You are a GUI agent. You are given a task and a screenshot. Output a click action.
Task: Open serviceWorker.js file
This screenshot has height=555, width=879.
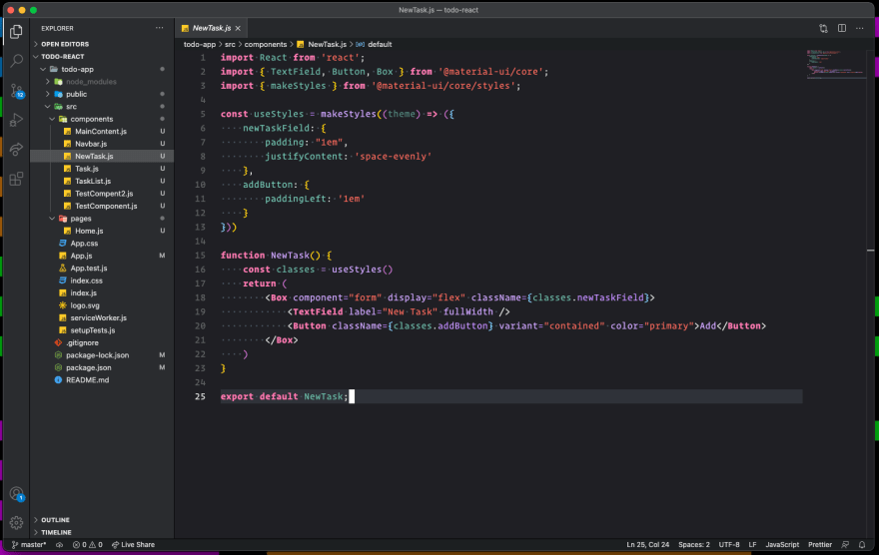102,317
